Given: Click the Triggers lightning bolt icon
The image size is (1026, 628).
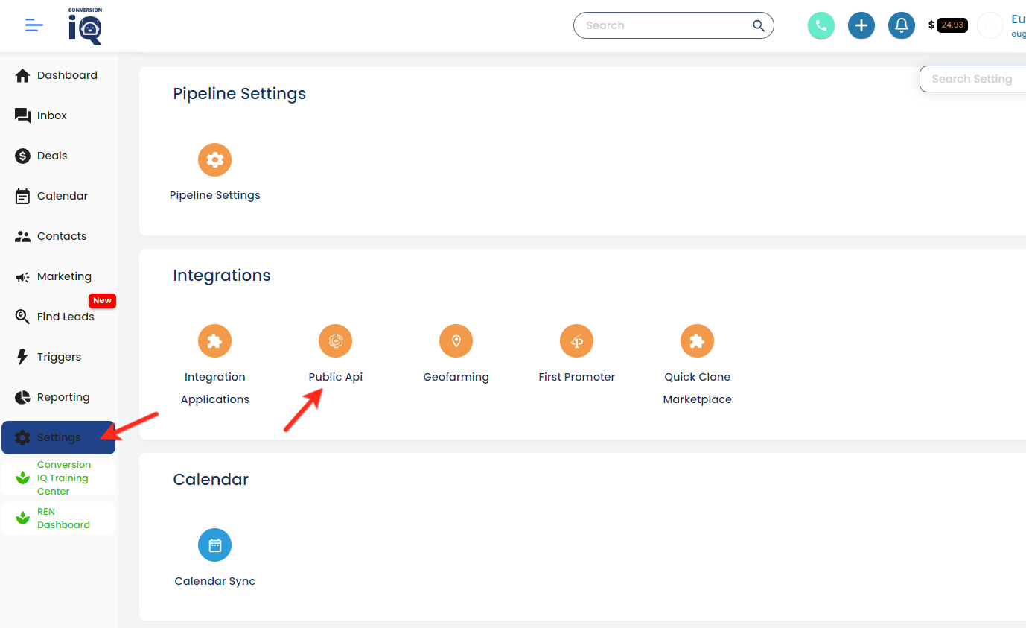Looking at the screenshot, I should pyautogui.click(x=23, y=357).
